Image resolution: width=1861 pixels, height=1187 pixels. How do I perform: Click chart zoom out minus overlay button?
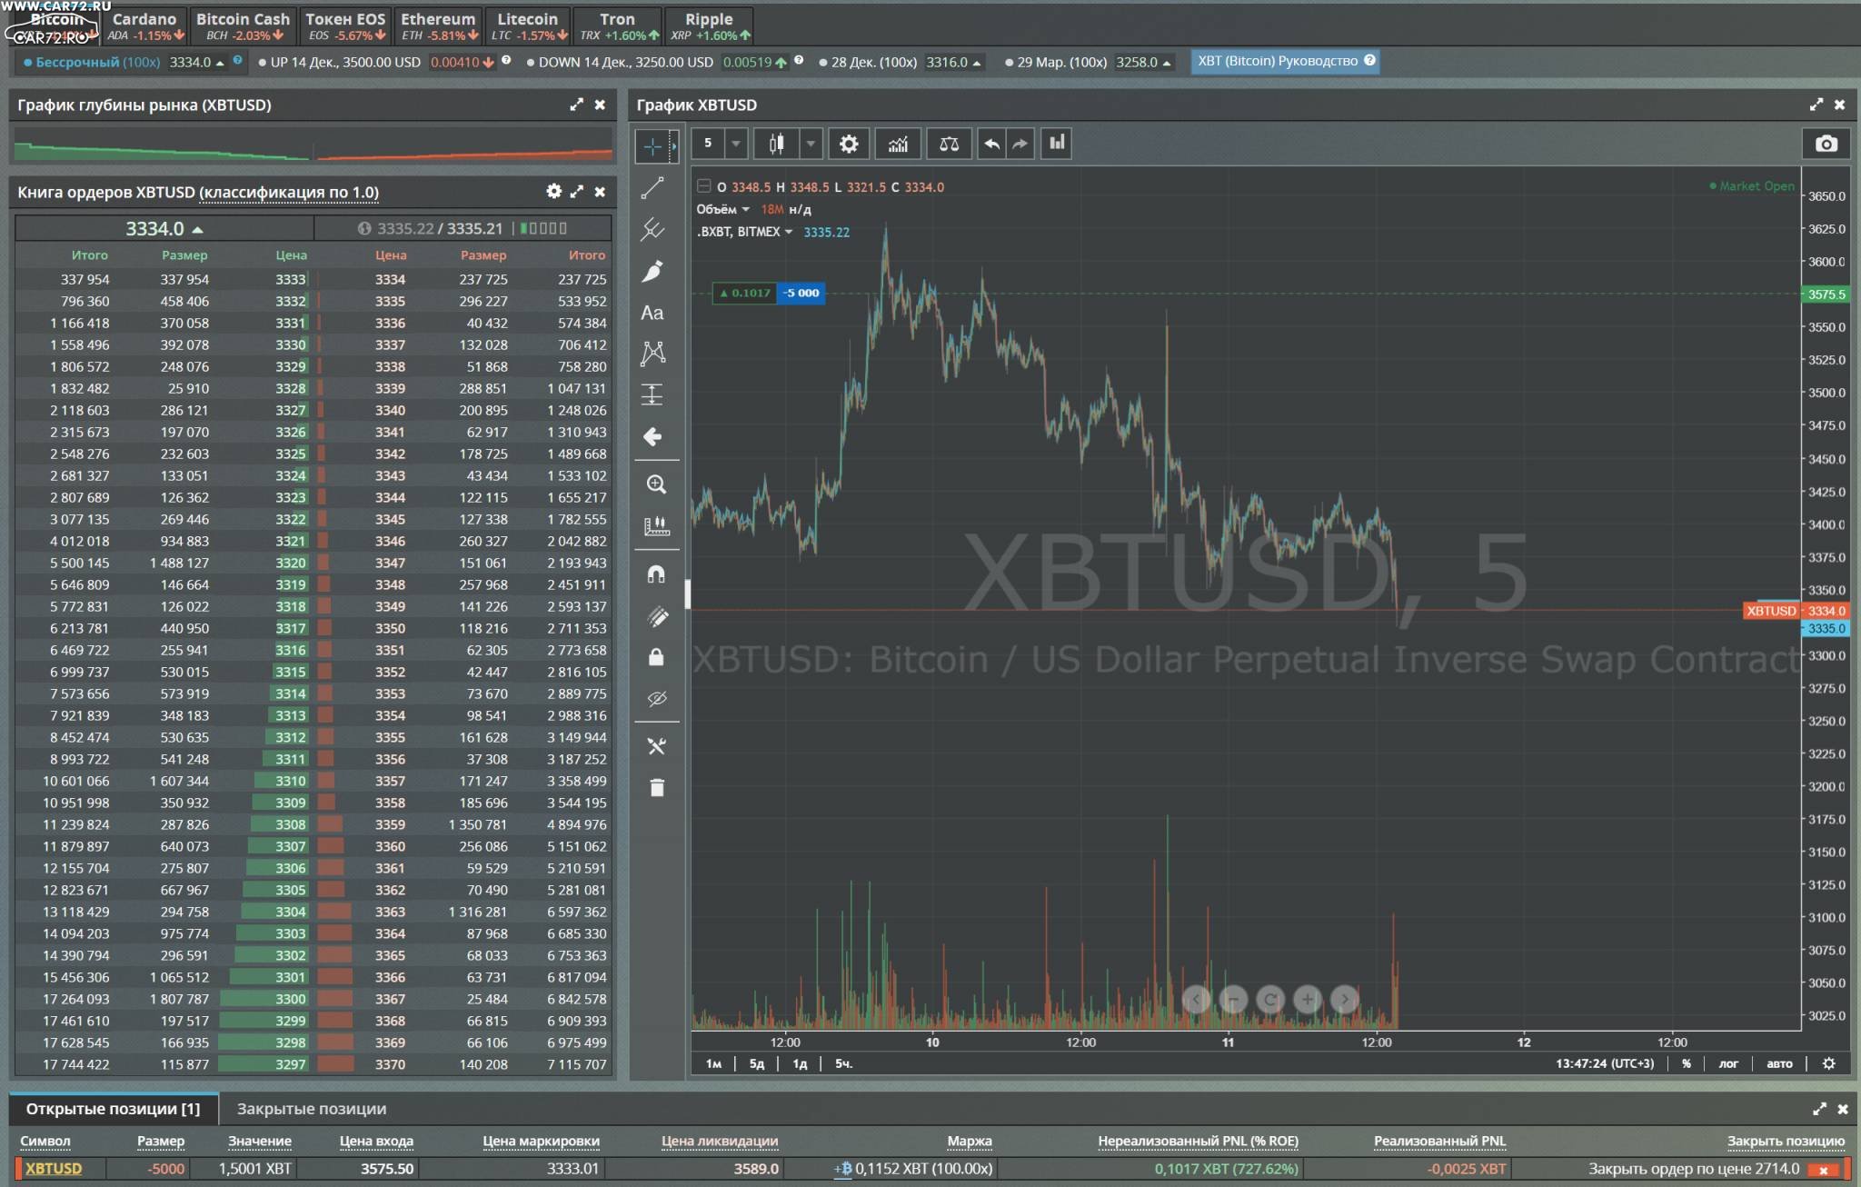coord(1233,1000)
